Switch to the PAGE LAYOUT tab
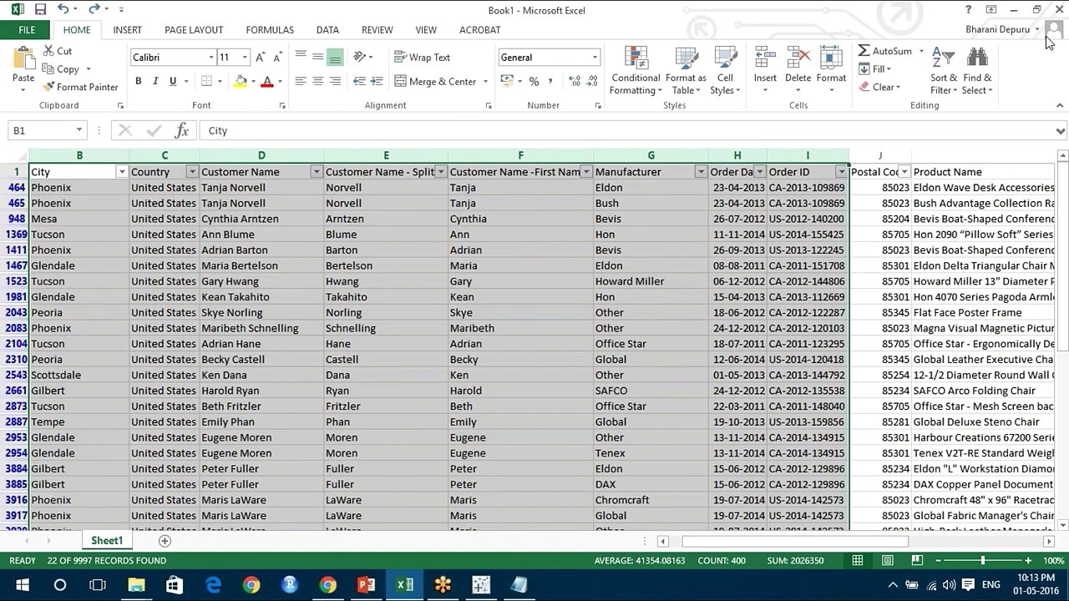This screenshot has height=601, width=1069. pos(194,30)
